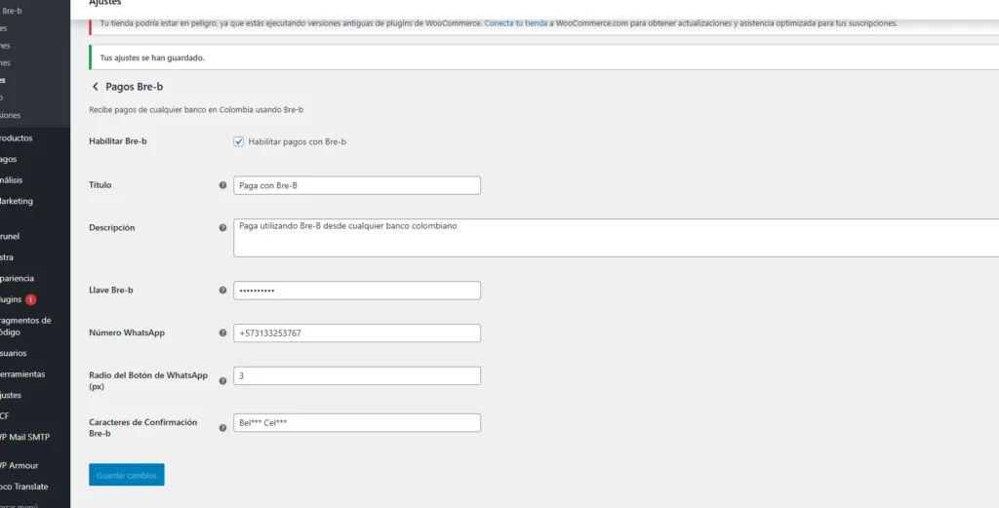Click the Caracteres de Confirmación field

(357, 423)
